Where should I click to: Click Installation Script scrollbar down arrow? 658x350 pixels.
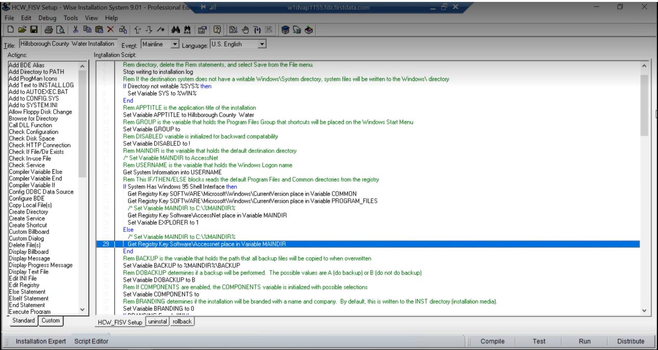644,310
